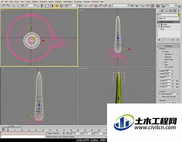Open the File menu
Screen dimensions: 182x142
point(2,1)
